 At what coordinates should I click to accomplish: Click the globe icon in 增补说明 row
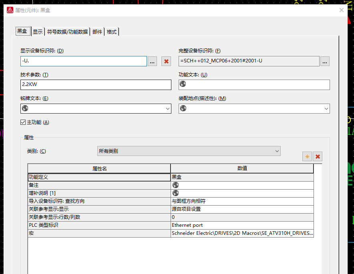[x=175, y=193]
